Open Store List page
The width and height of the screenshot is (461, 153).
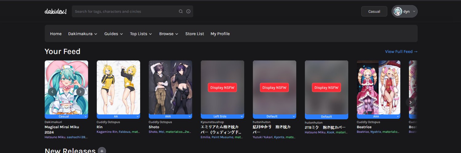click(195, 34)
